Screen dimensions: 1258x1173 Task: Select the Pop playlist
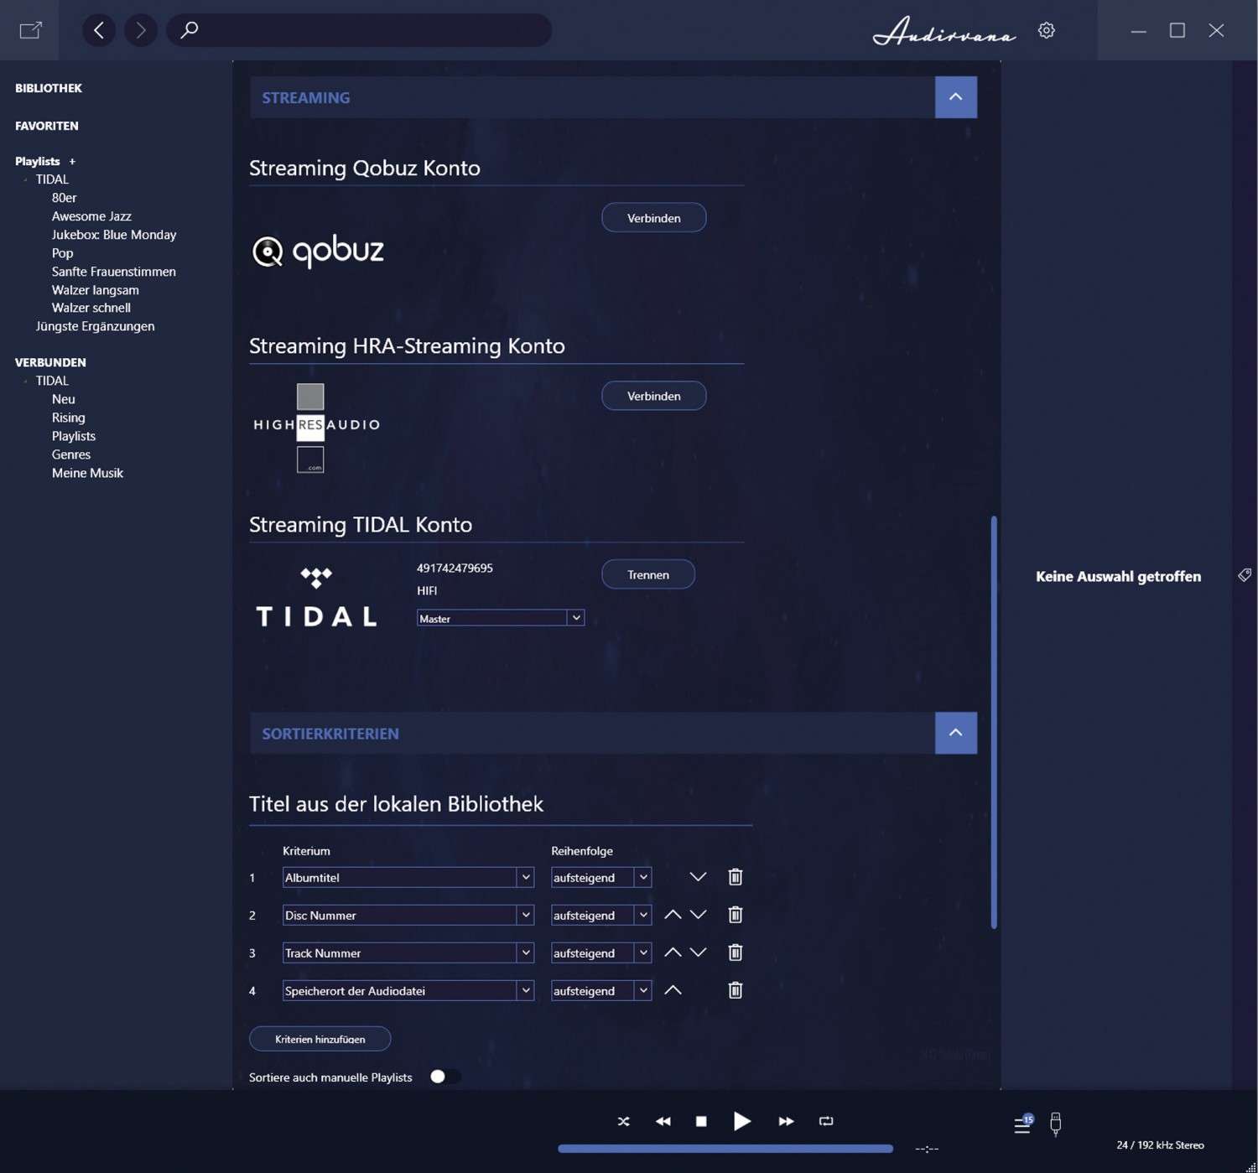(x=62, y=253)
